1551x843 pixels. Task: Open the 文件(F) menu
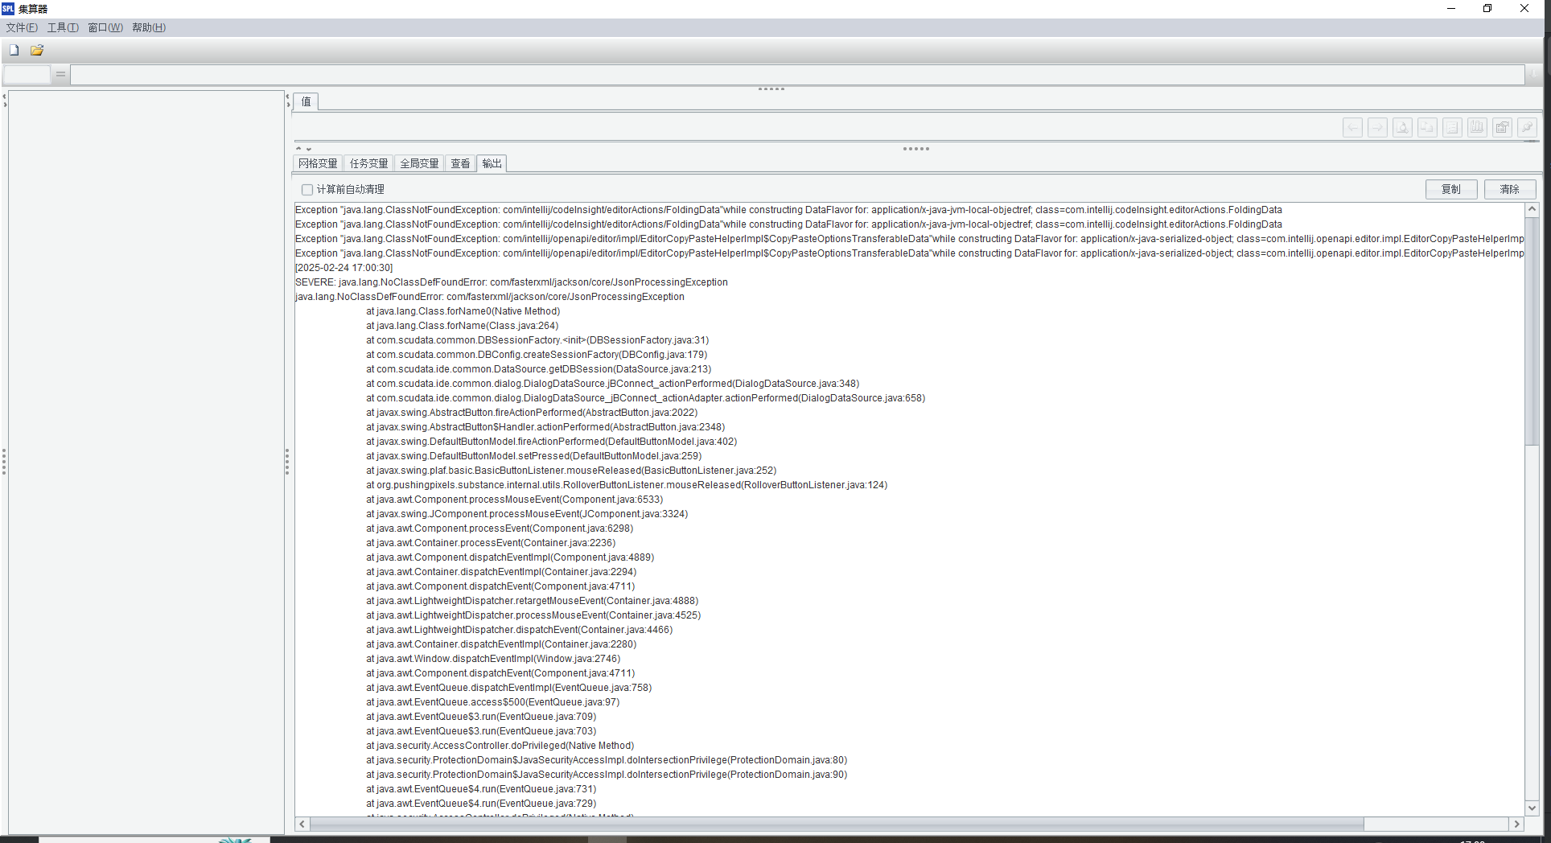[x=22, y=27]
